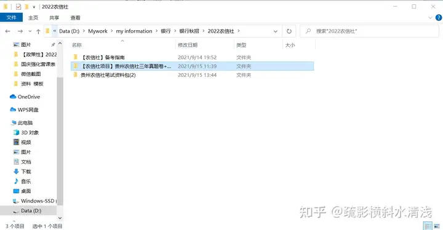Open the Help question mark icon
The image size is (443, 230).
pyautogui.click(x=439, y=18)
